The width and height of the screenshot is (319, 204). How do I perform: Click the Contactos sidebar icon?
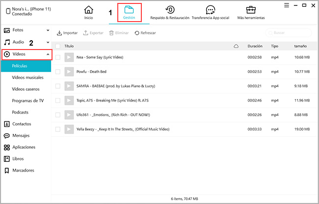coord(7,124)
